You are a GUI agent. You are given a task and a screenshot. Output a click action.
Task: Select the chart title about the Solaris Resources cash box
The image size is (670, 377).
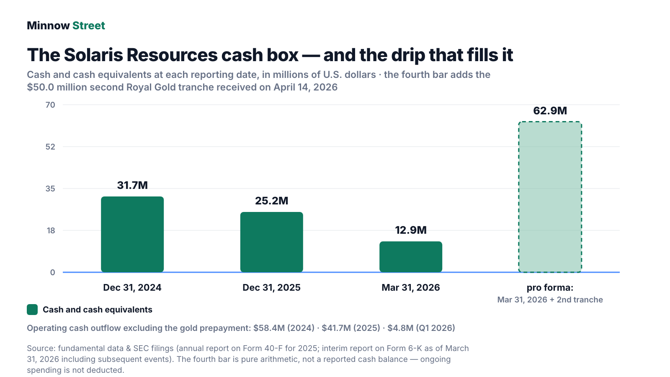[270, 55]
